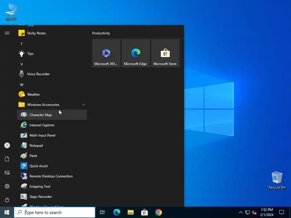Click the Character Map icon
This screenshot has width=291, height=218.
coord(24,115)
